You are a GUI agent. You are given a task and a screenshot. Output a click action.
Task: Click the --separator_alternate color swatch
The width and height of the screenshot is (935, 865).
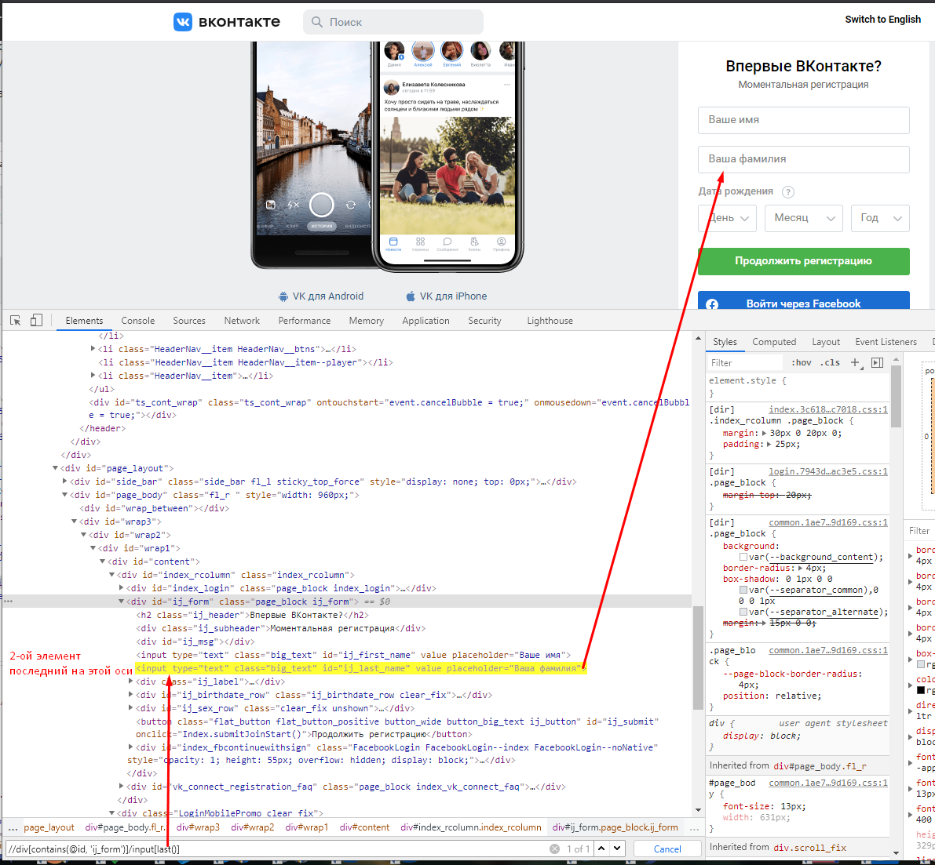pyautogui.click(x=743, y=612)
